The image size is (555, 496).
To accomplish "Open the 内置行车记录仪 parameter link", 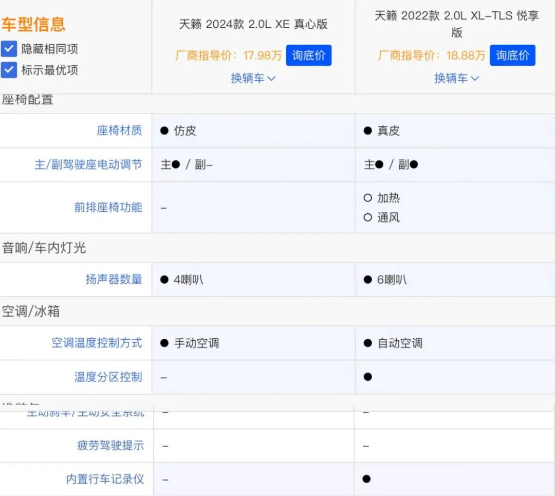I will [x=105, y=479].
